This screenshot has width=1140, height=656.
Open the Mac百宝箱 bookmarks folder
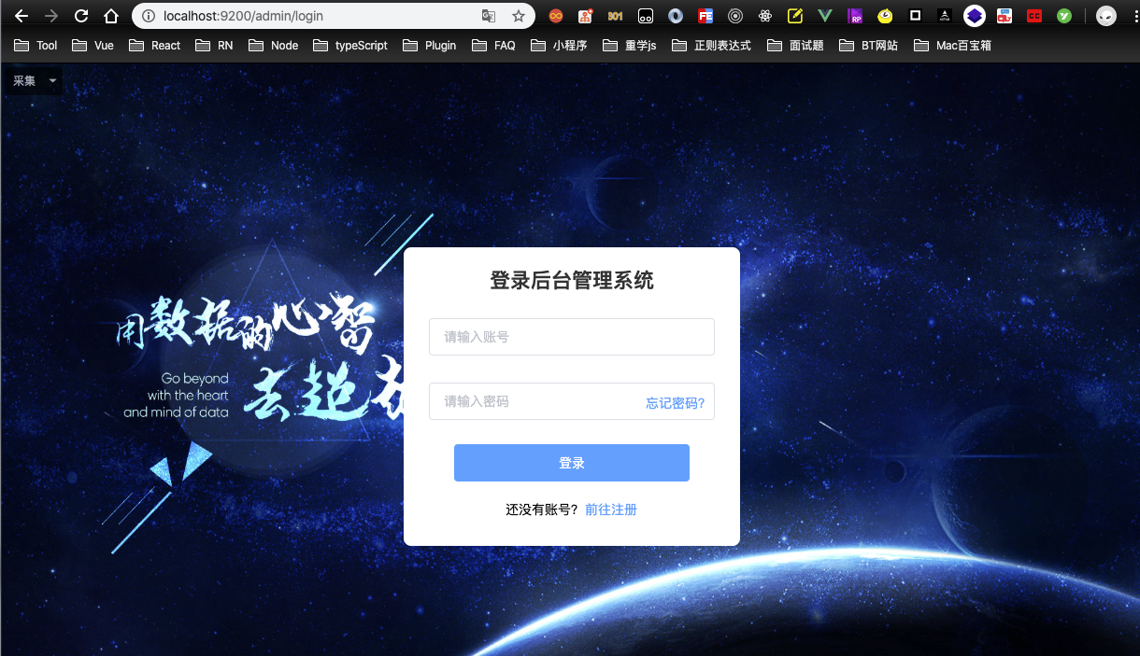tap(951, 45)
